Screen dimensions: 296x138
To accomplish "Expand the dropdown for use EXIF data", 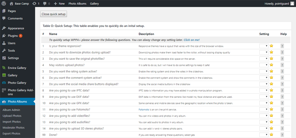I will click(x=264, y=97).
